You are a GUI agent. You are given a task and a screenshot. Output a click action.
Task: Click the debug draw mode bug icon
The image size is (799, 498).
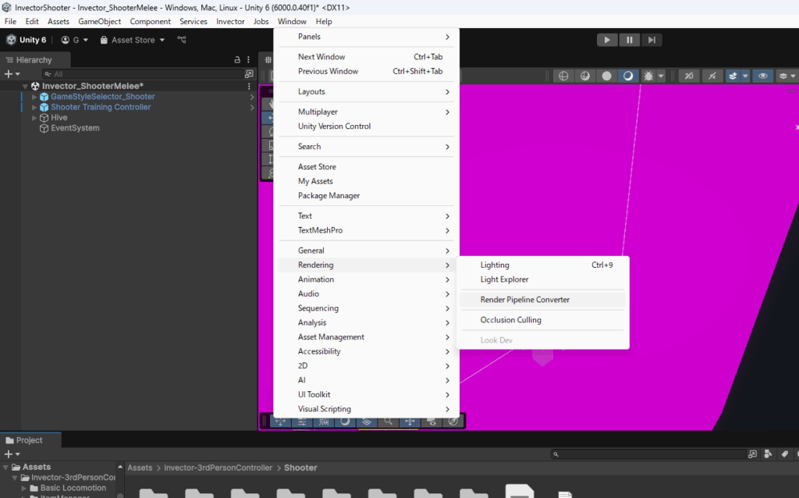coord(648,76)
